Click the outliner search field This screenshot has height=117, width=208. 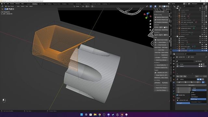[x=189, y=6]
